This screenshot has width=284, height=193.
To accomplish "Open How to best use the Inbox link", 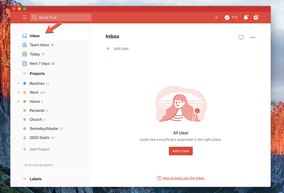I will point(184,178).
